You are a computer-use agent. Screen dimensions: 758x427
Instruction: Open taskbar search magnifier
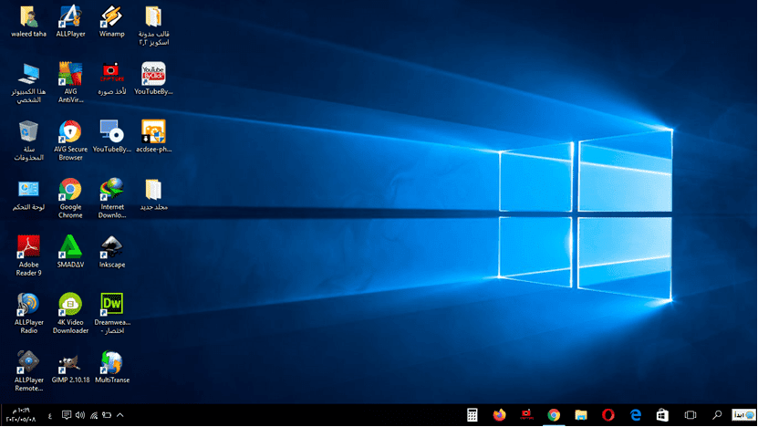(x=717, y=415)
